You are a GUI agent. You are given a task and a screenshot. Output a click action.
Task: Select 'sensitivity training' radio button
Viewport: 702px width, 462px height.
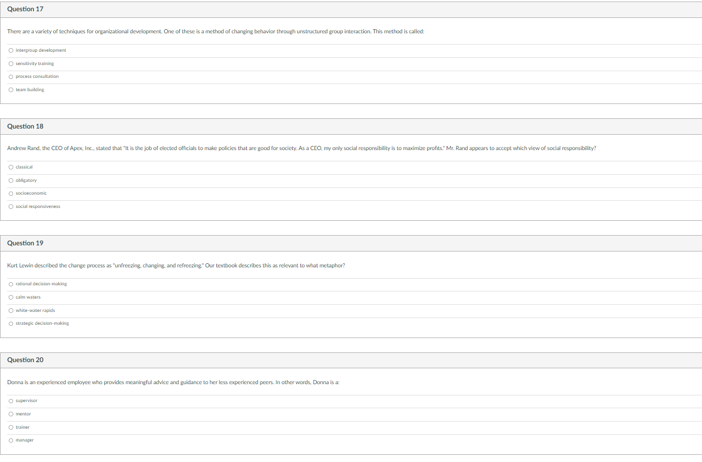(11, 64)
